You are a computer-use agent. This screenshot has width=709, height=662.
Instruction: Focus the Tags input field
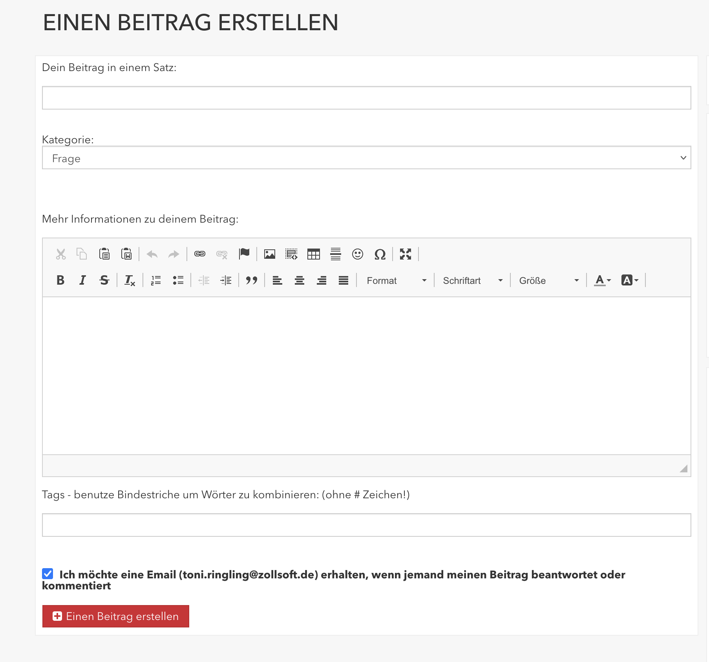tap(366, 525)
